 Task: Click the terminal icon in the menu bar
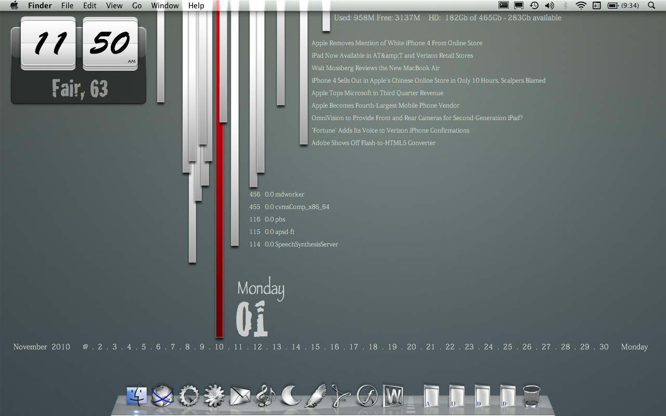click(x=503, y=5)
